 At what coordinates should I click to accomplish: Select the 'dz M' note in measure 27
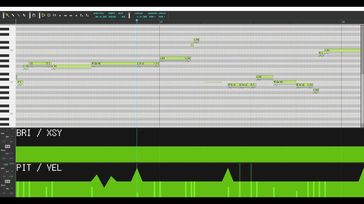[285, 82]
